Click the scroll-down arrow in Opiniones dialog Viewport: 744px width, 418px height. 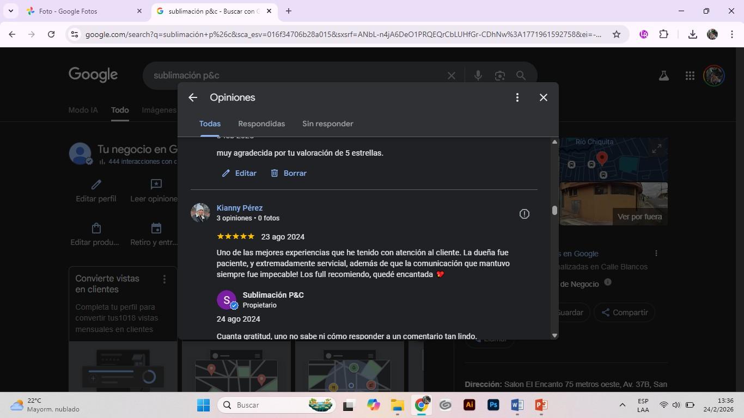point(554,335)
